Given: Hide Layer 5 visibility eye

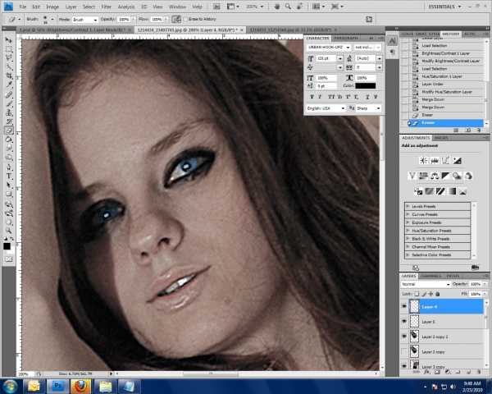Looking at the screenshot, I should coord(404,322).
